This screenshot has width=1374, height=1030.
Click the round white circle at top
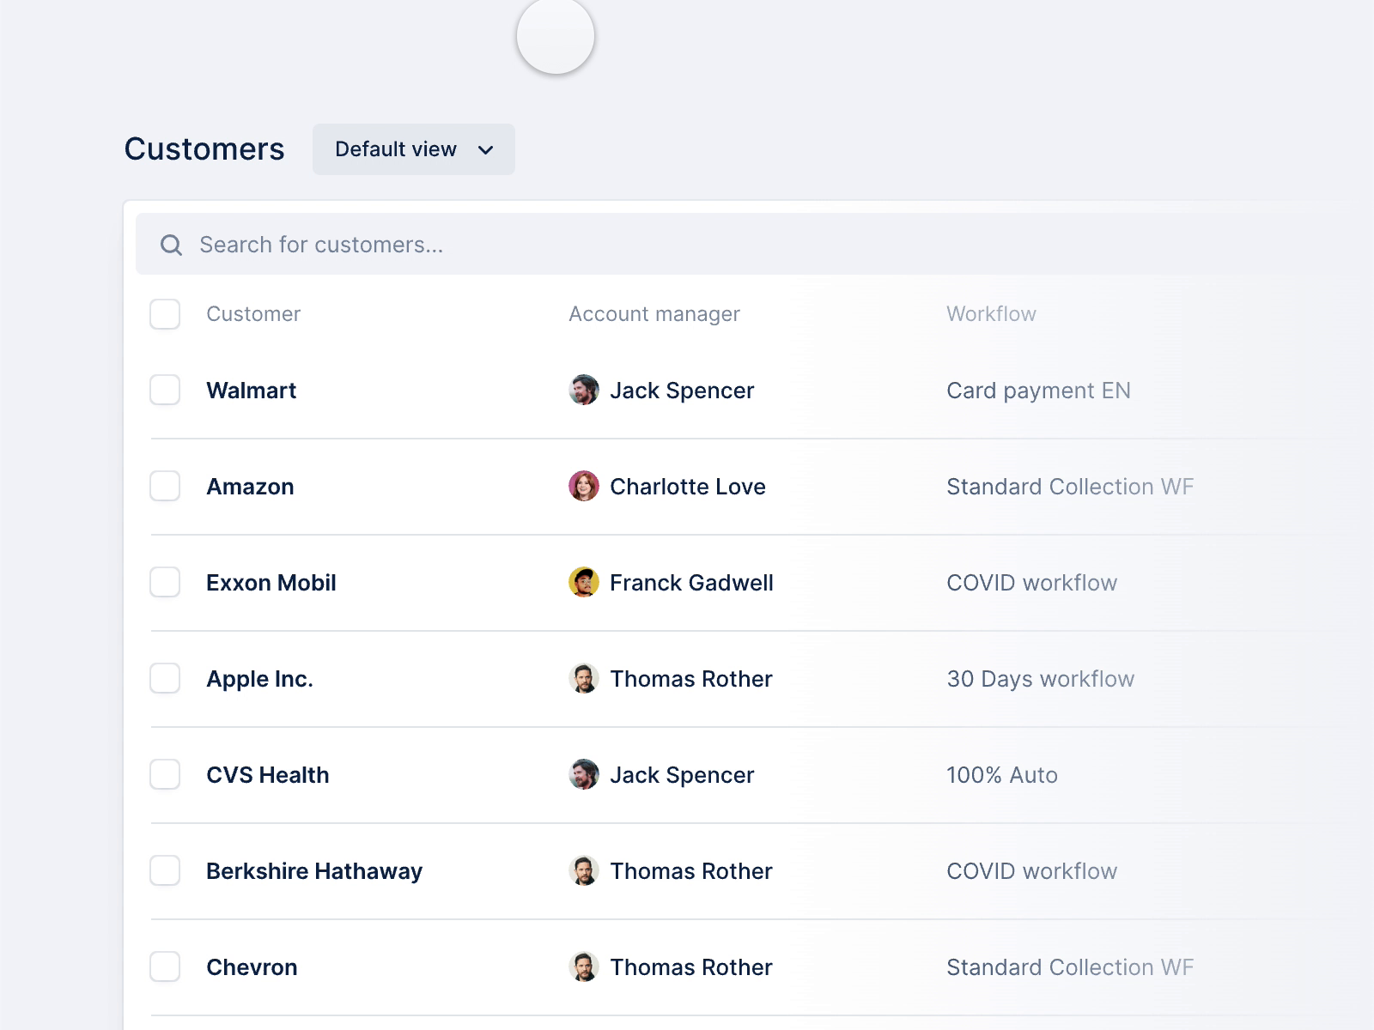(556, 36)
